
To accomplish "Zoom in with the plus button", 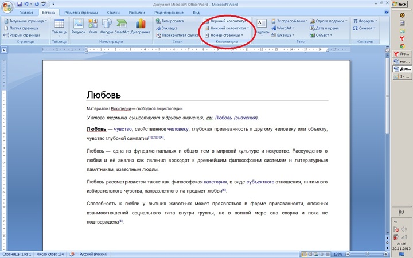I will (x=386, y=255).
